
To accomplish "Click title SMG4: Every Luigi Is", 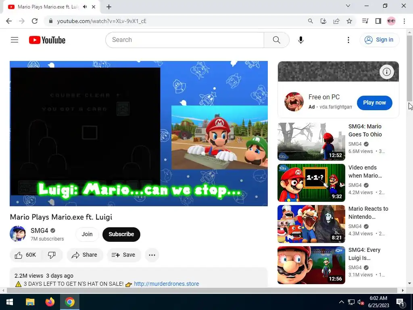I will point(364,254).
